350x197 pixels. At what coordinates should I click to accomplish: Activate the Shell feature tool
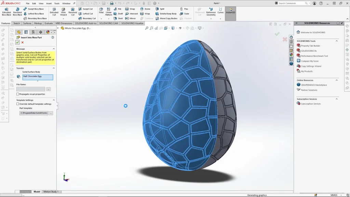pos(118,18)
